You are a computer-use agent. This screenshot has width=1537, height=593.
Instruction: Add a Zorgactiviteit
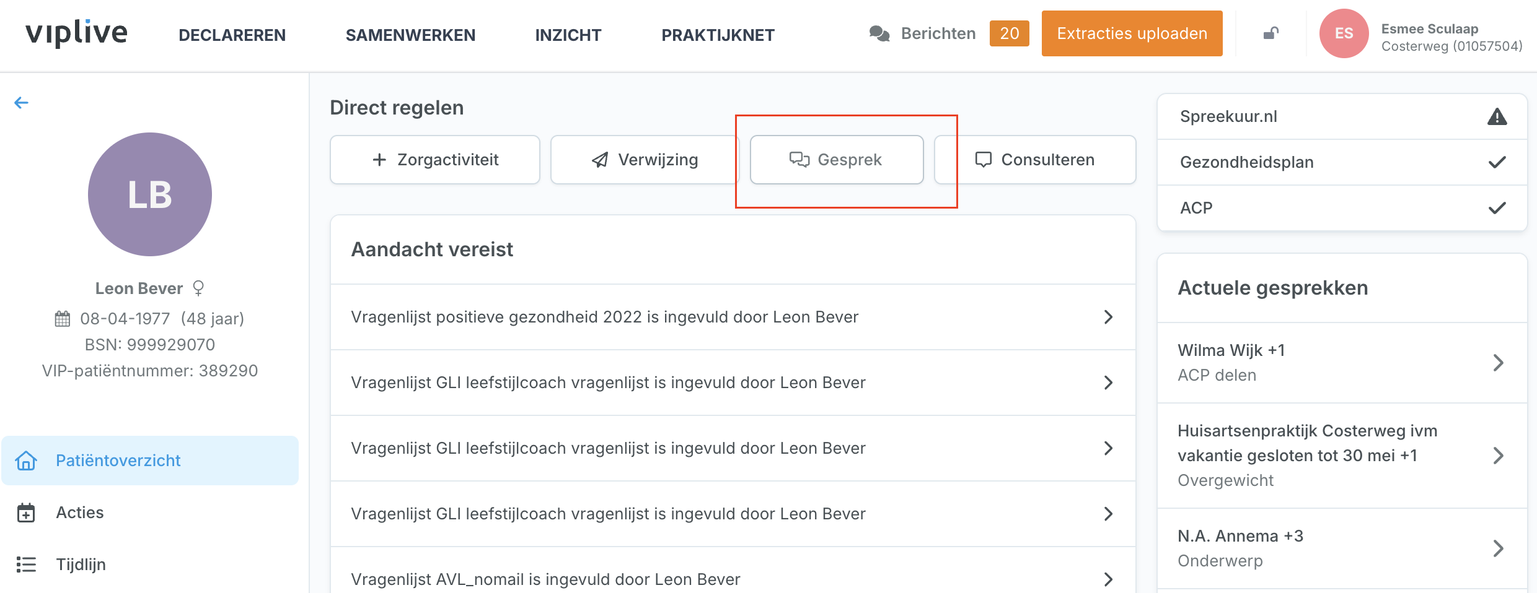(435, 160)
